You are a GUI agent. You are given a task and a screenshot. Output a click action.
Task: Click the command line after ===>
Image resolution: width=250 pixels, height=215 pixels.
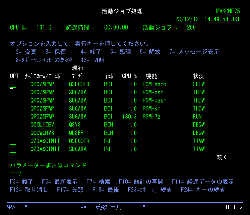pos(132,174)
